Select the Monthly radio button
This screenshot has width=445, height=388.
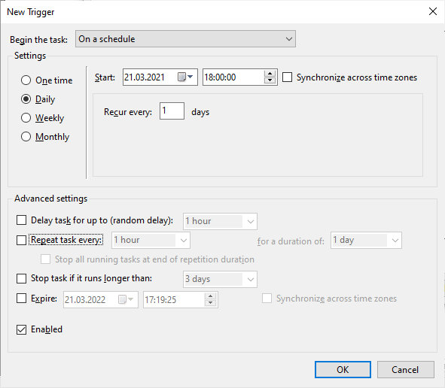(x=26, y=137)
